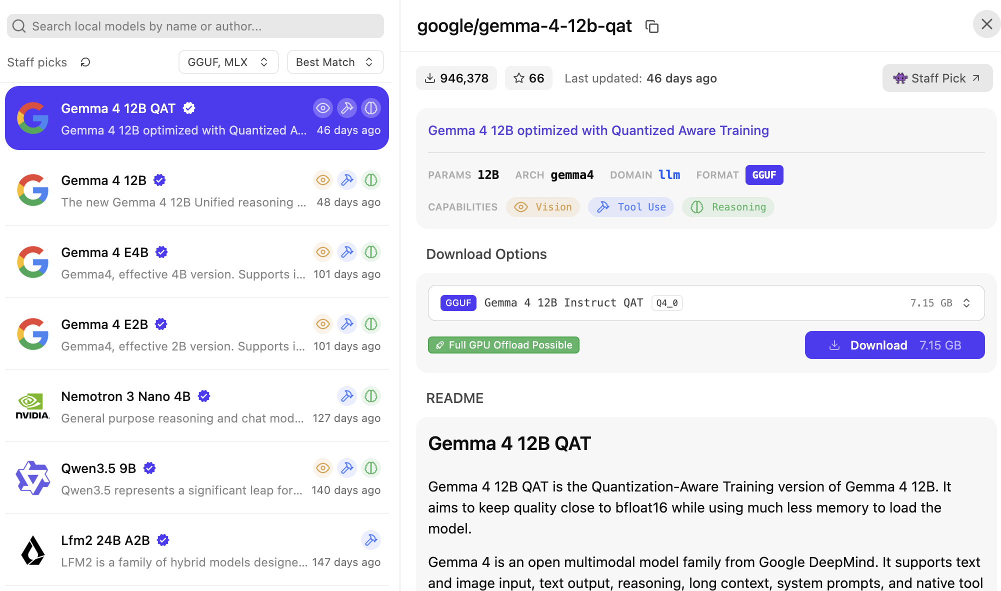Select the Tool Use capability tag
1001x591 pixels.
(631, 207)
